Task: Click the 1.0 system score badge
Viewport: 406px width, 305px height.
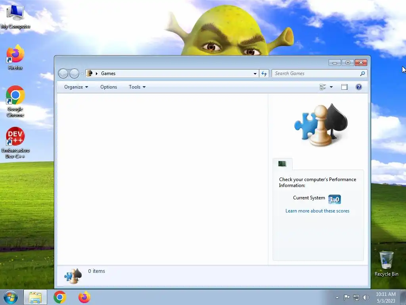Action: pyautogui.click(x=335, y=199)
